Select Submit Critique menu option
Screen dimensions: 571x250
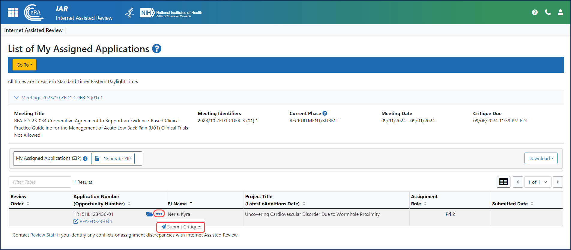point(181,227)
